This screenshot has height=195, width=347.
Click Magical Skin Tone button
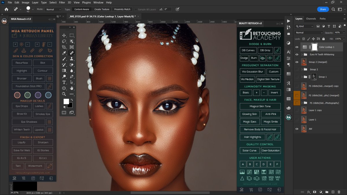(260, 106)
